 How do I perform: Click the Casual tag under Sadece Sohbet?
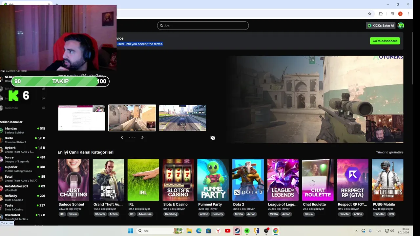point(73,214)
